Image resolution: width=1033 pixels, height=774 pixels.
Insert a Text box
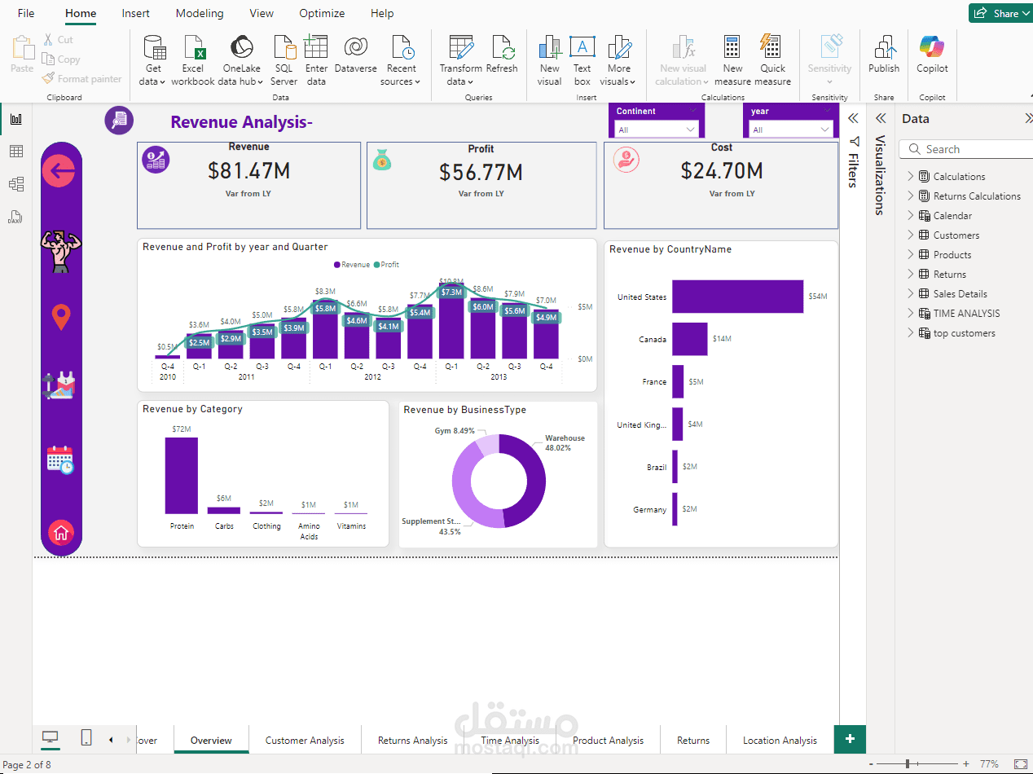click(582, 61)
